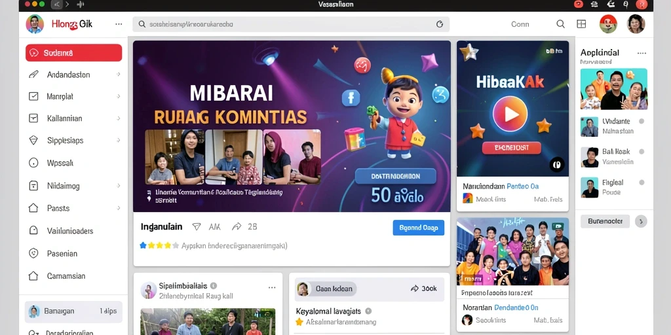Click the refresh icon in the search field
The height and width of the screenshot is (335, 671).
point(440,24)
